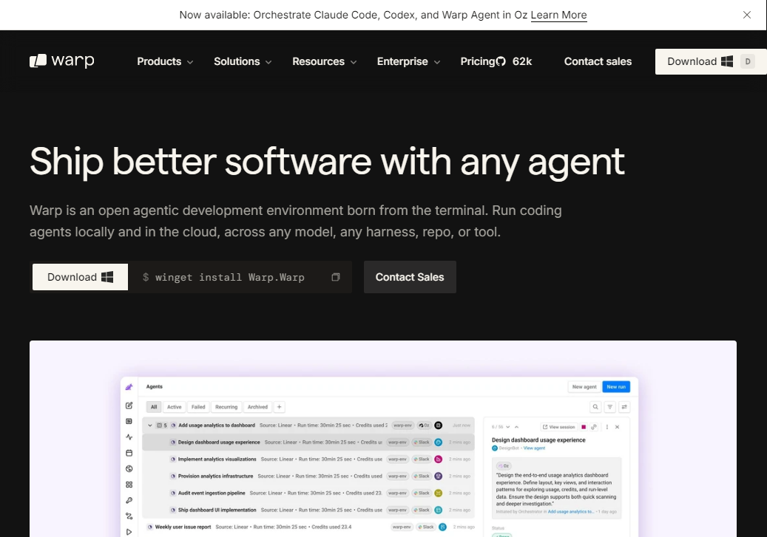Select the All filter tab

coord(154,407)
